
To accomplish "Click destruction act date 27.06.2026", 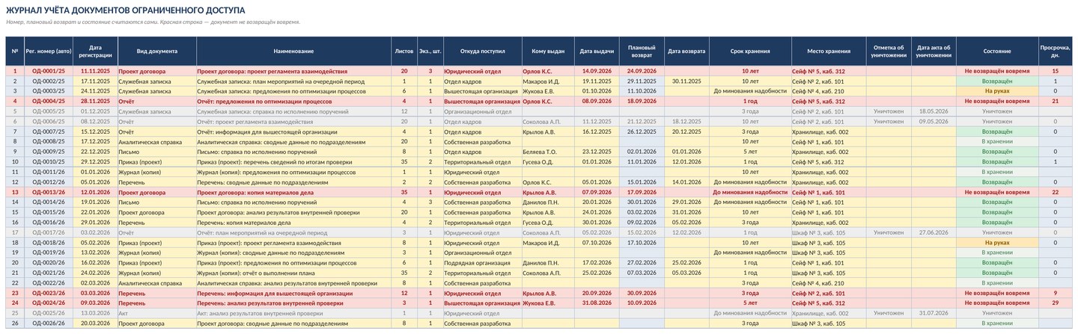I will pyautogui.click(x=934, y=232).
